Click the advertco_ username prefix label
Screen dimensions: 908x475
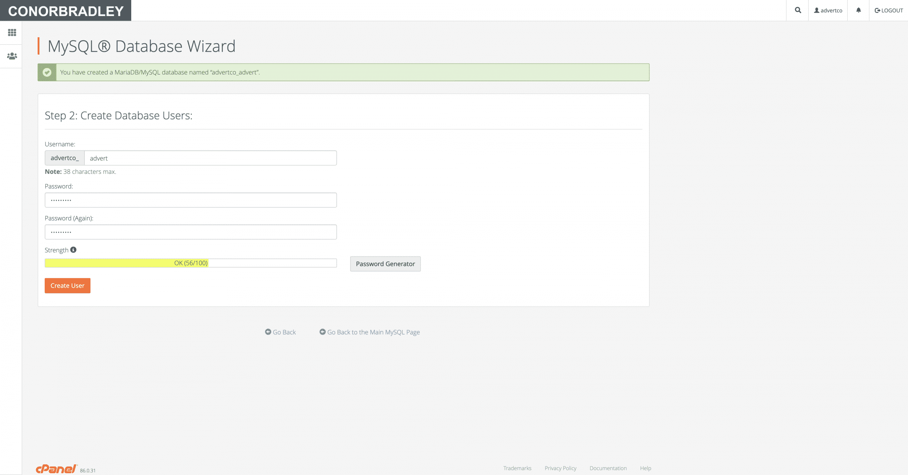[x=65, y=158]
